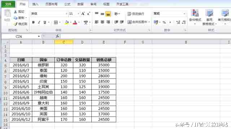The height and width of the screenshot is (129, 231).
Task: Apply the red font color A
Action: (75, 22)
